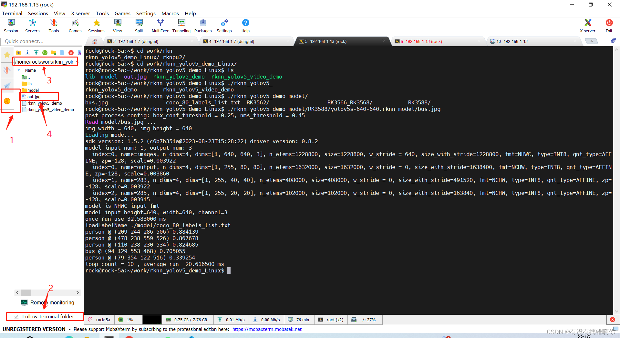The image size is (620, 338).
Task: Open the Sessions star sidebar tab
Action: point(7,55)
